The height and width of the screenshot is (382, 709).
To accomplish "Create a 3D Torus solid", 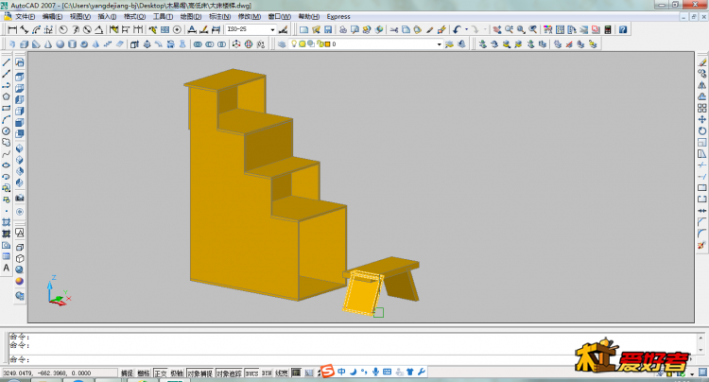I will (x=83, y=44).
